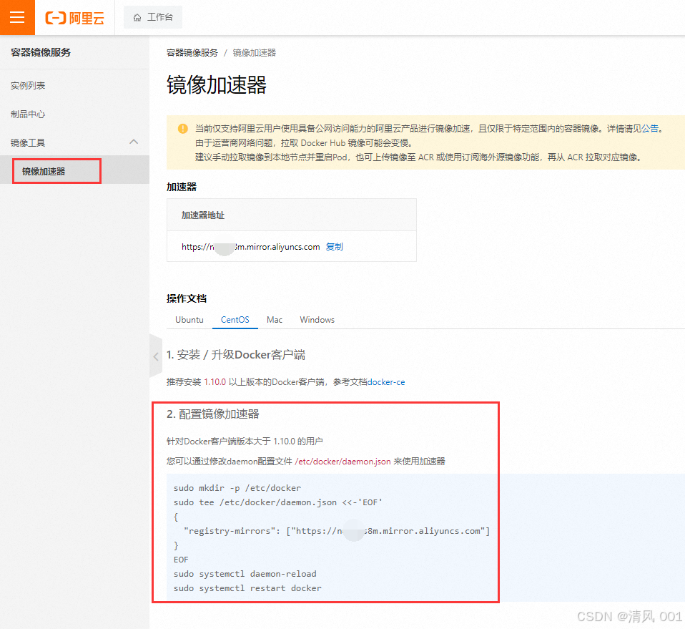Click the '2. 配置镜像加速器' heading

click(x=213, y=414)
